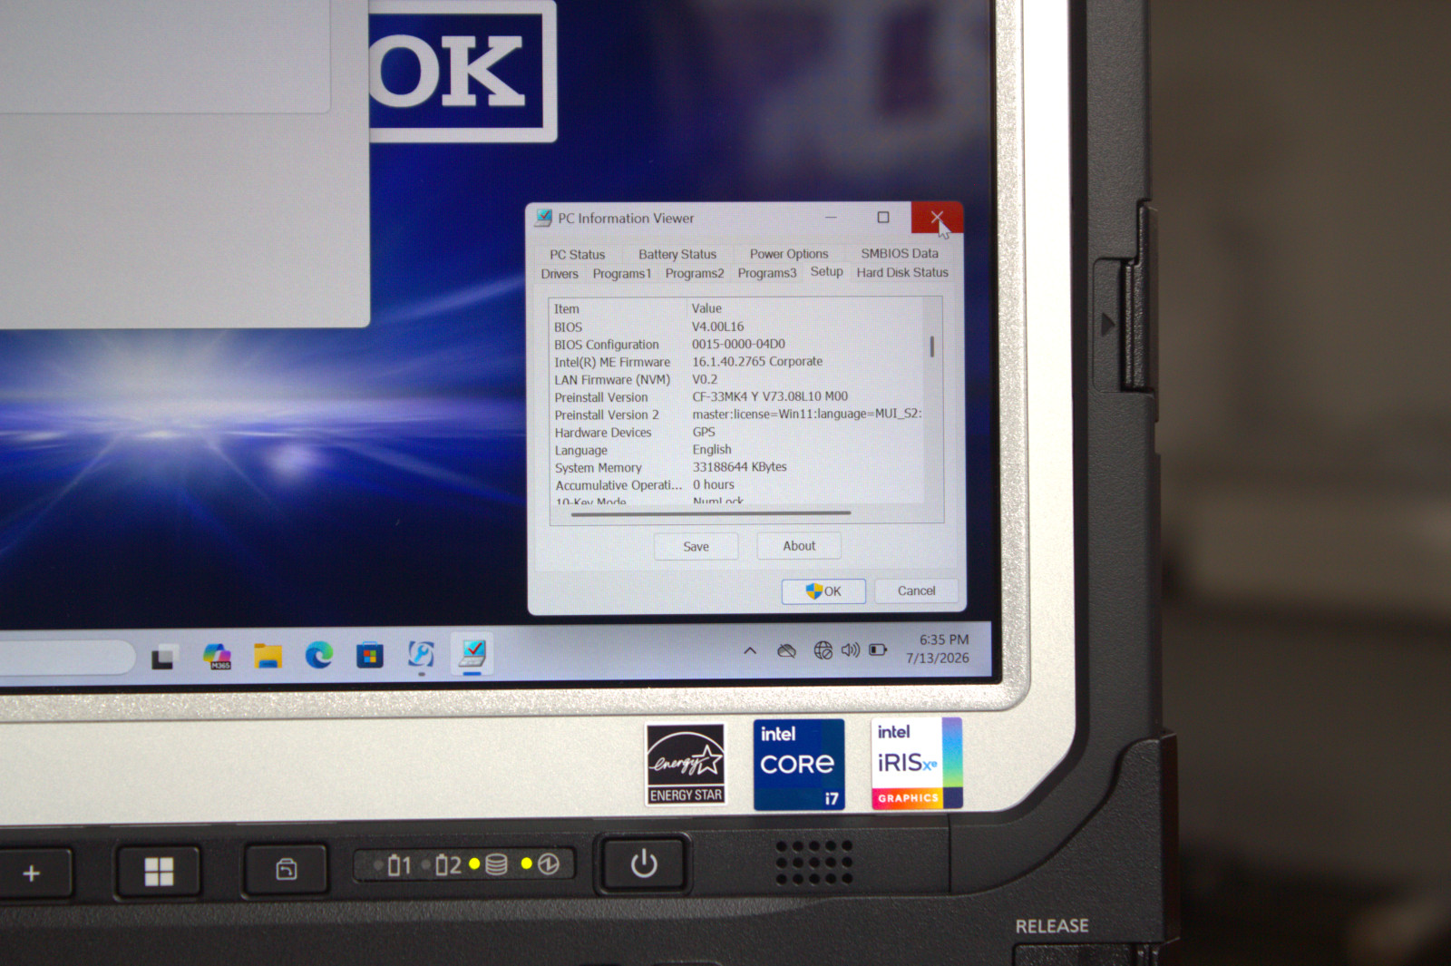Open the Power Options tab
Viewport: 1451px width, 966px height.
point(789,254)
